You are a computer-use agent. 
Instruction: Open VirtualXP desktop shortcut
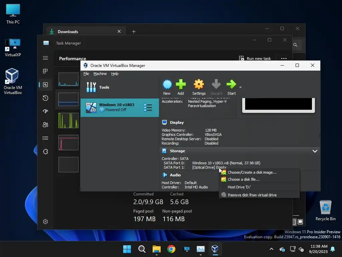tap(13, 48)
